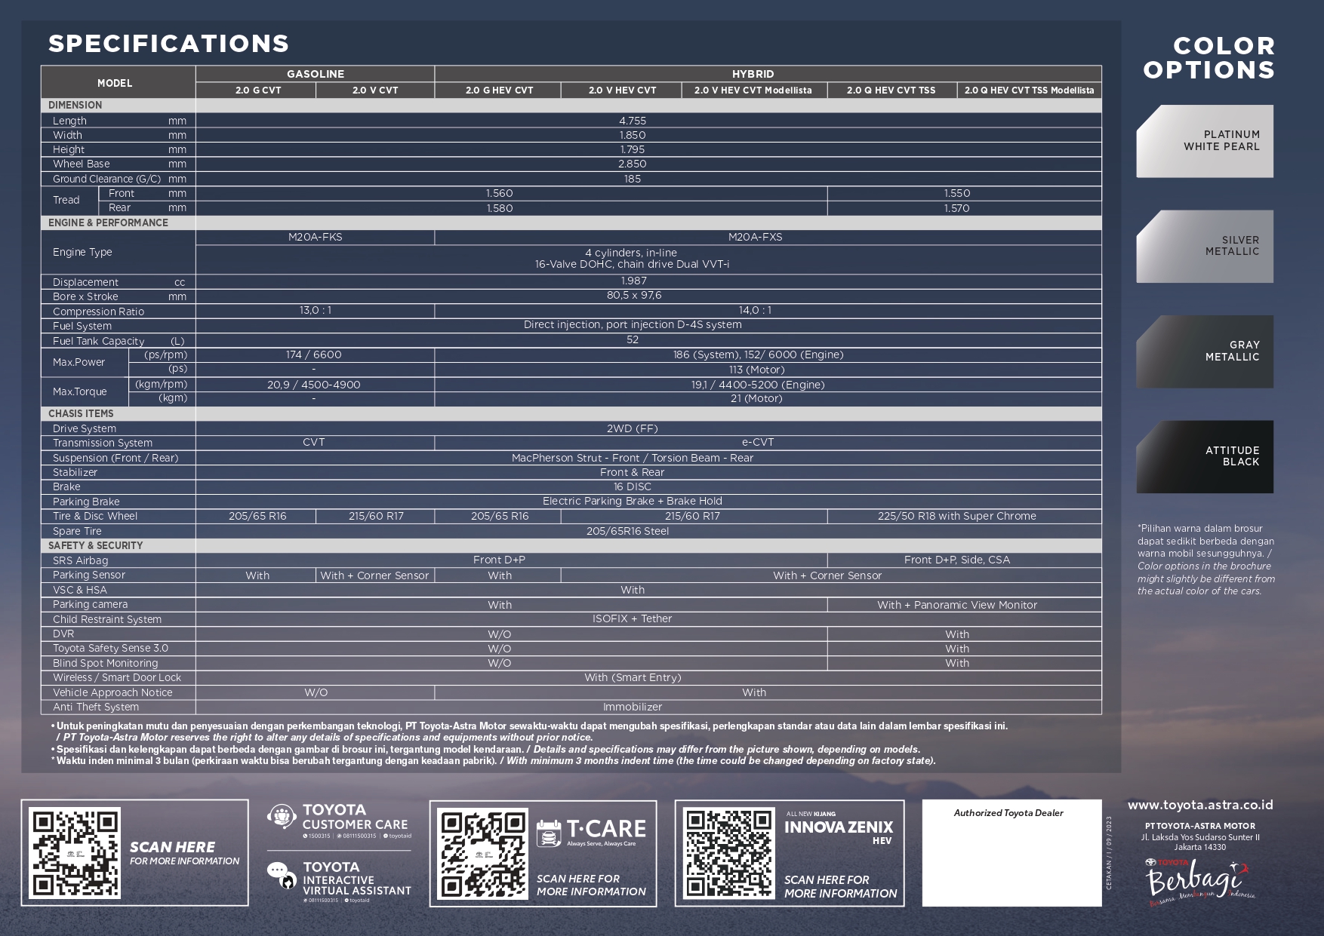Click the Scan Here For More Information text
The image size is (1324, 936).
tap(184, 852)
